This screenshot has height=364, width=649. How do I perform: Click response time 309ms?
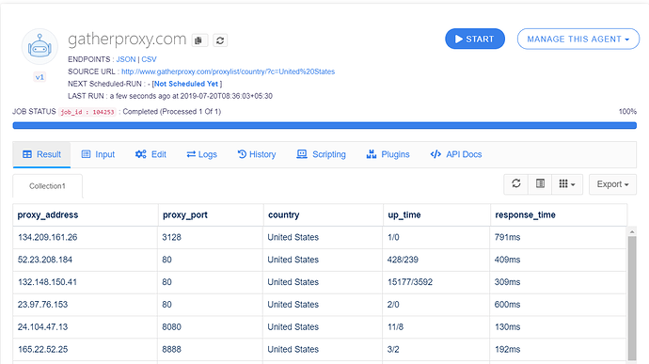point(508,282)
